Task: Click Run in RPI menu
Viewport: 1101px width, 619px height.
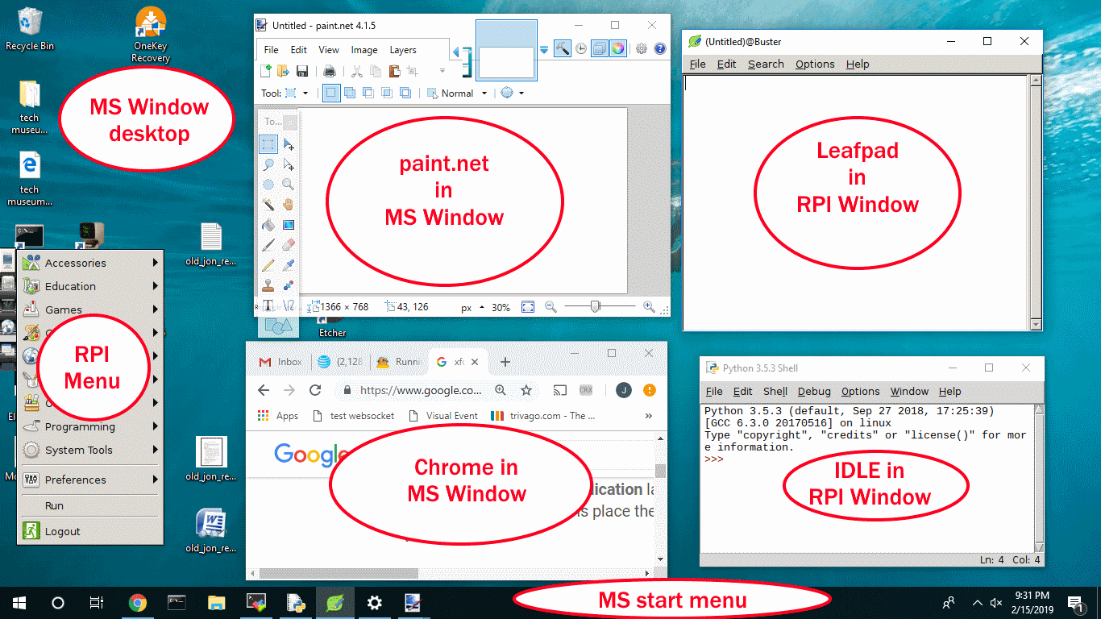Action: pyautogui.click(x=89, y=505)
